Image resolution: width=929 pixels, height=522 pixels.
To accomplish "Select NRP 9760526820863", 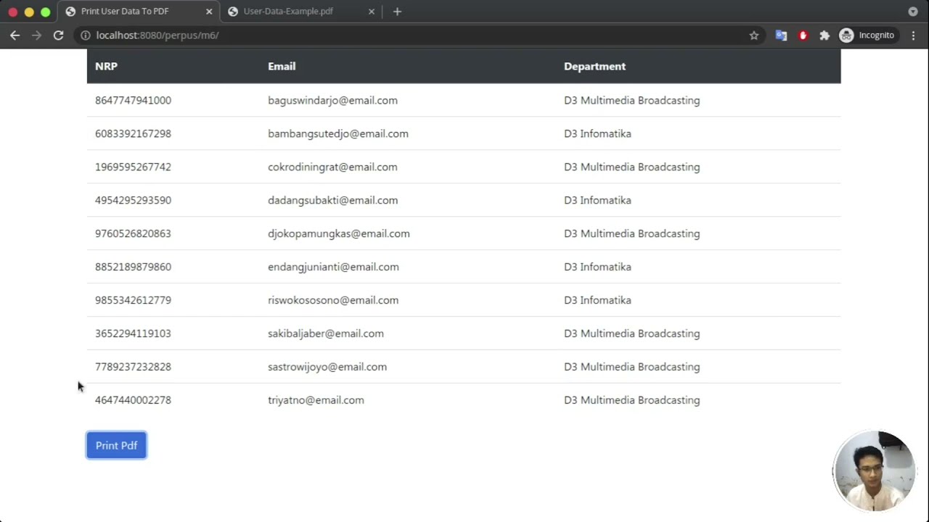I will tap(133, 233).
